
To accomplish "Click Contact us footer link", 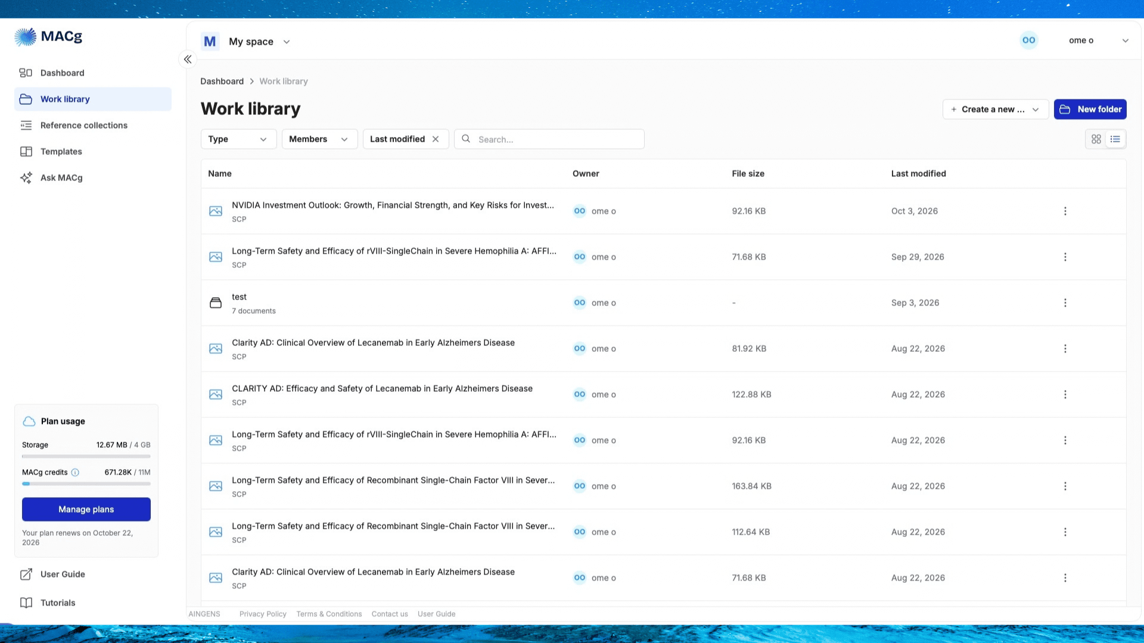I will pyautogui.click(x=390, y=614).
